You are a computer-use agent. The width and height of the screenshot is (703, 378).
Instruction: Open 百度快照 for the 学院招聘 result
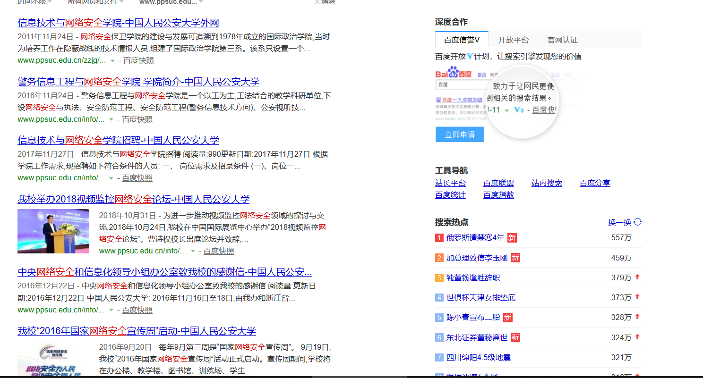[137, 178]
